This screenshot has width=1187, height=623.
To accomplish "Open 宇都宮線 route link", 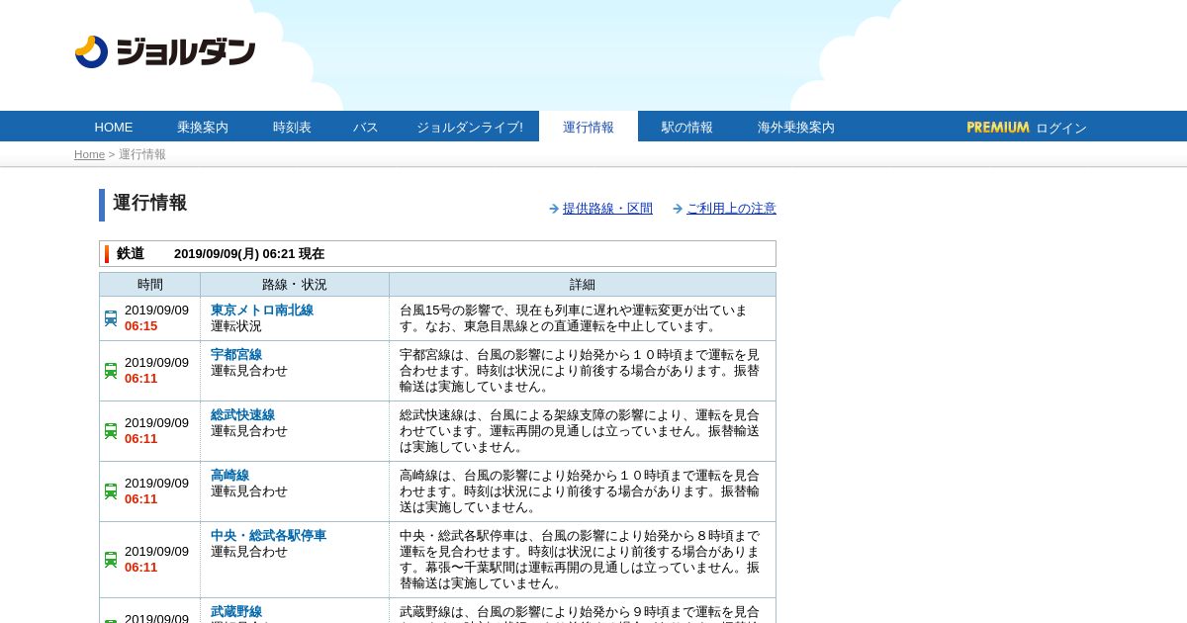I will click(x=236, y=355).
